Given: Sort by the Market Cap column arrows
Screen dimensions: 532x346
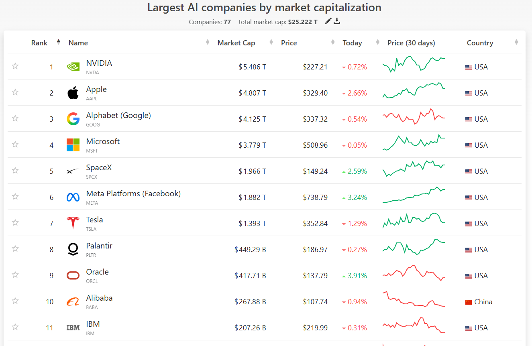Looking at the screenshot, I should tap(271, 42).
